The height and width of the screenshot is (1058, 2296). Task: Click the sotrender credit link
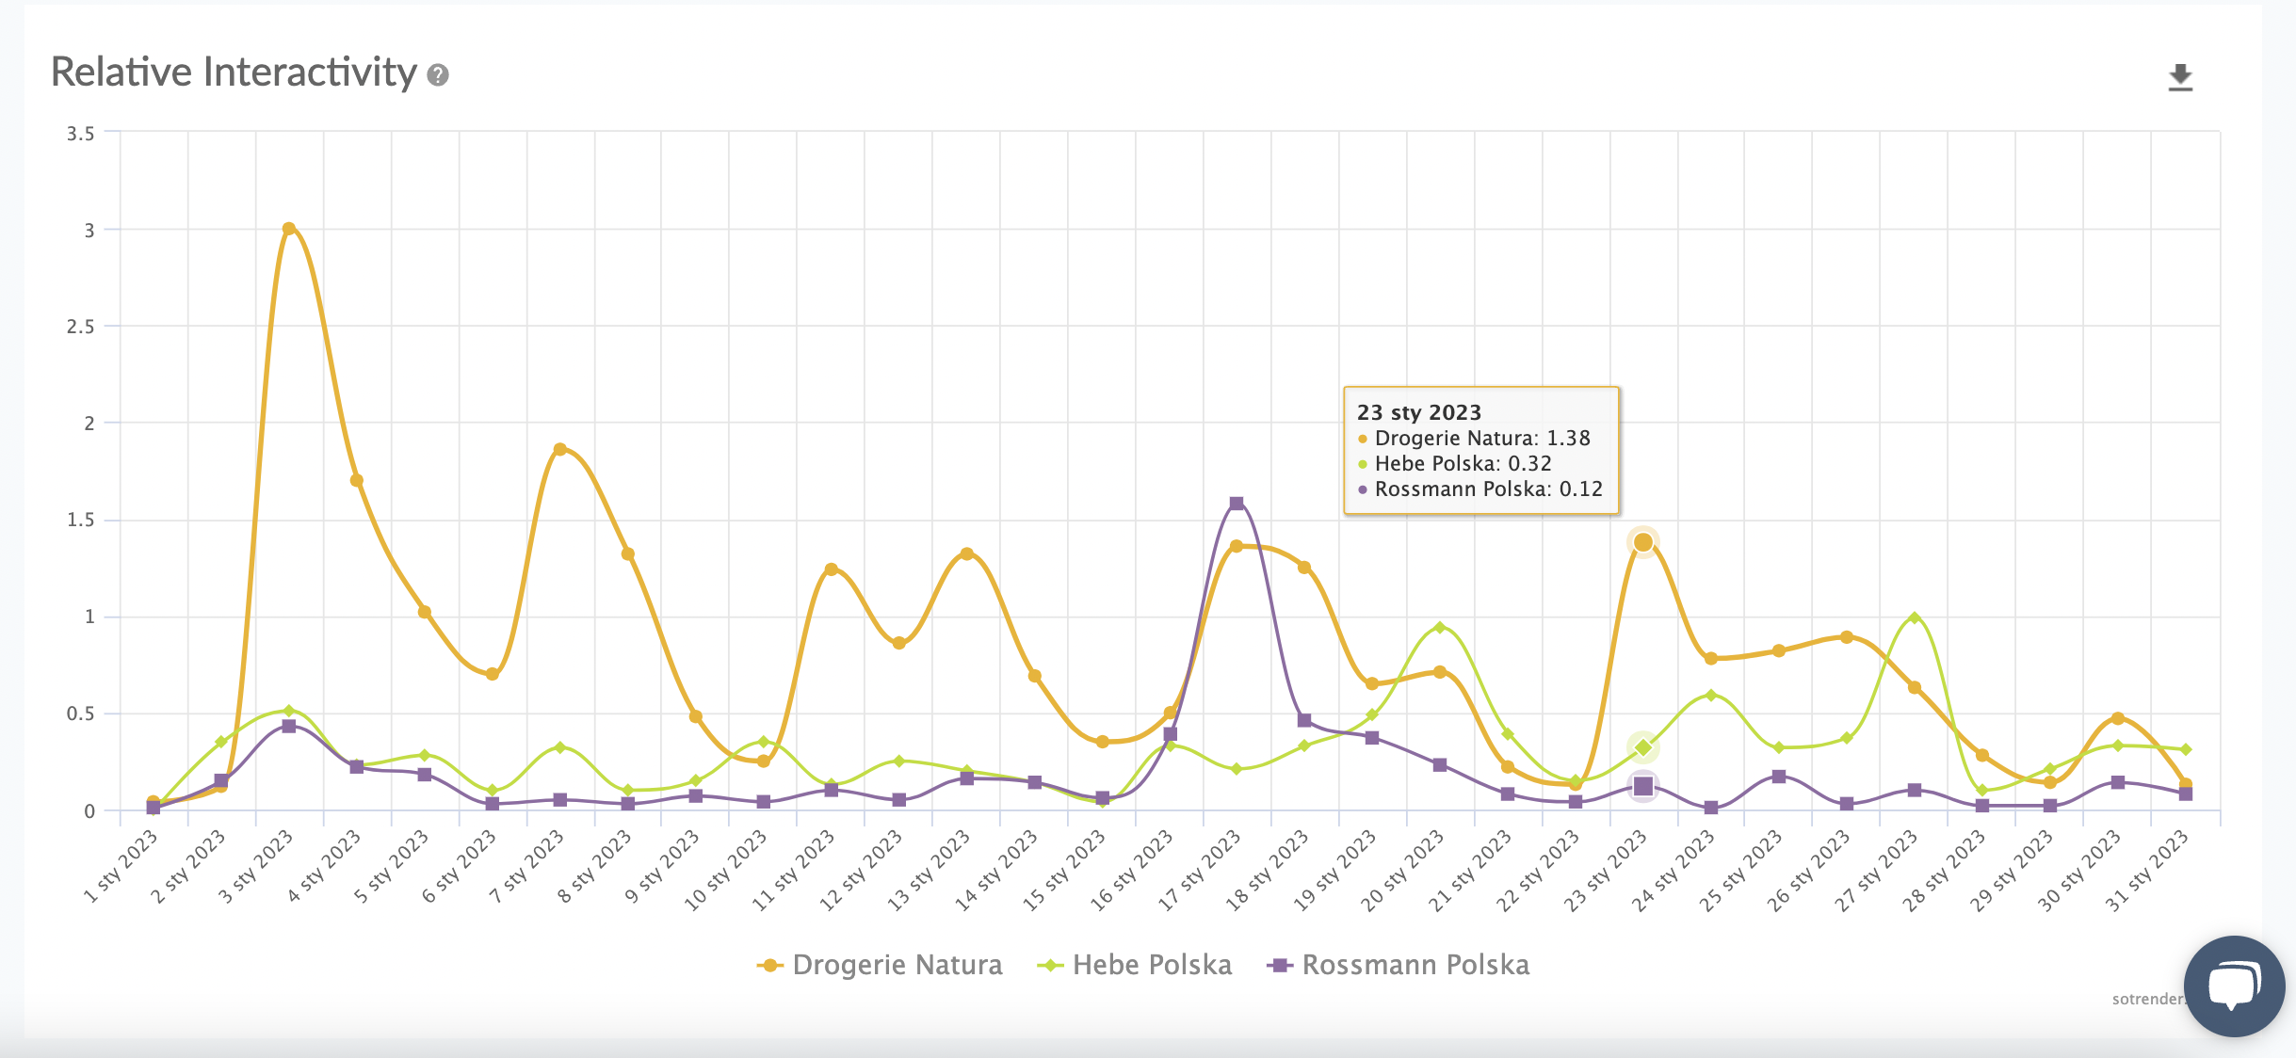2146,999
